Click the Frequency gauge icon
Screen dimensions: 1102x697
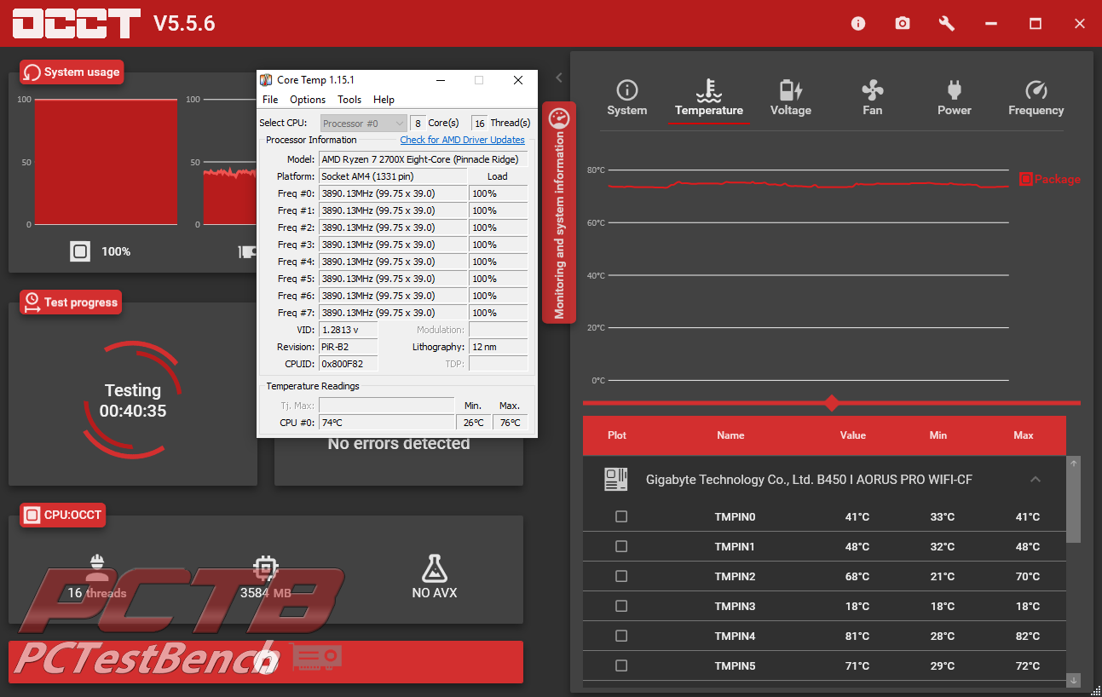[1036, 90]
